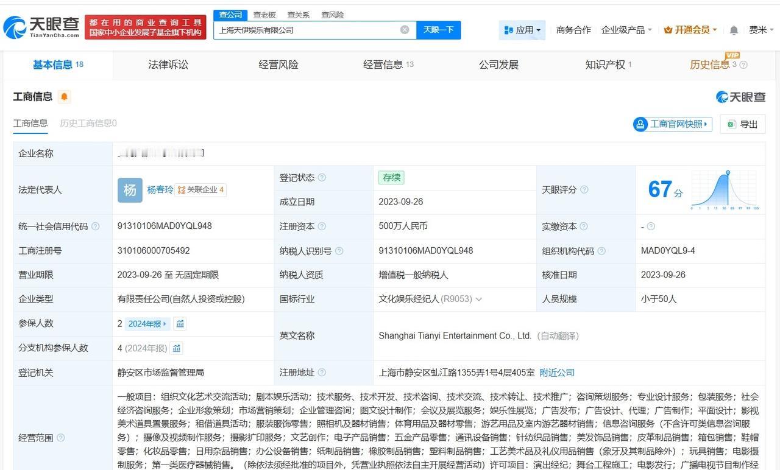Image resolution: width=780 pixels, height=470 pixels.
Task: Open the 附近公司 link
Action: 556,372
